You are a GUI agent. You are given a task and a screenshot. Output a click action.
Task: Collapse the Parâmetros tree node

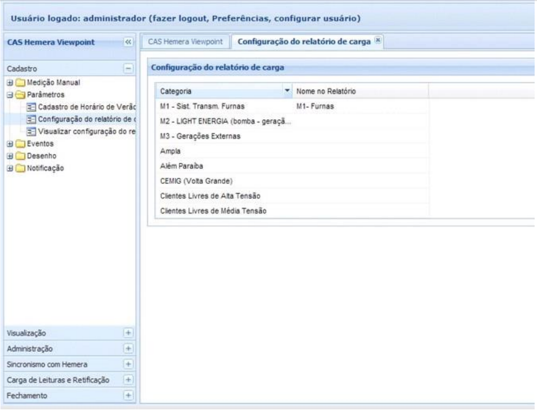click(x=9, y=94)
